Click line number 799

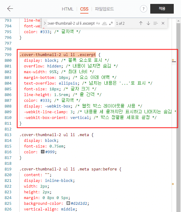[x=8, y=55]
